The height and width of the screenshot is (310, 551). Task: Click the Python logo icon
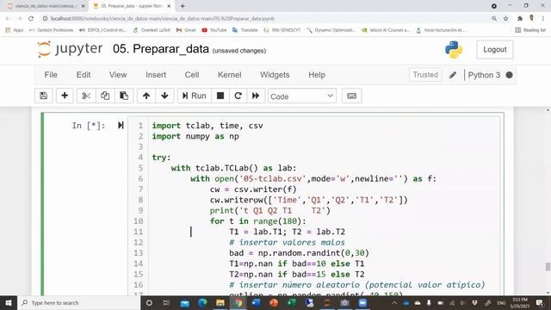454,50
